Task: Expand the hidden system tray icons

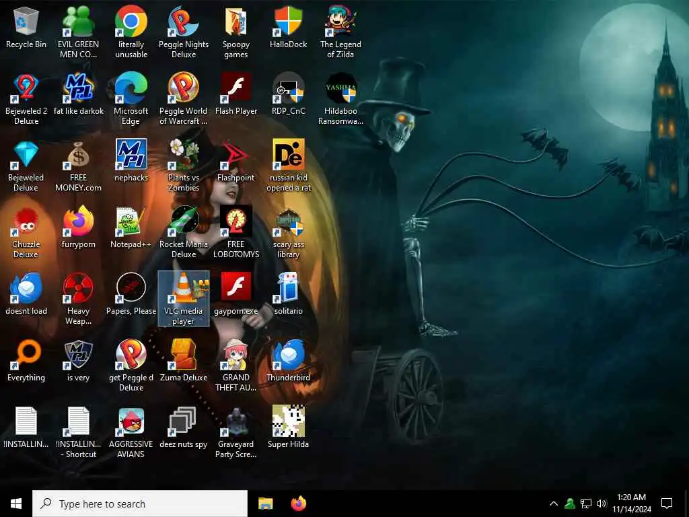Action: pyautogui.click(x=554, y=504)
